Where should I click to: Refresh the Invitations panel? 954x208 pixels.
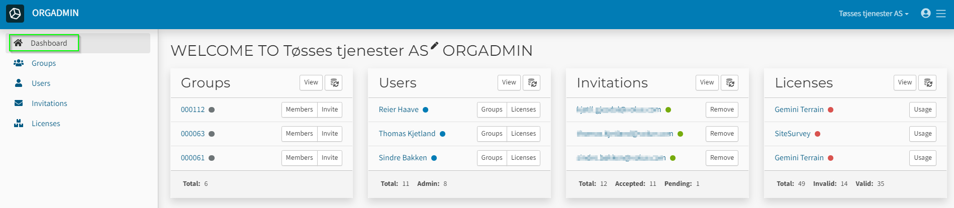(x=730, y=83)
